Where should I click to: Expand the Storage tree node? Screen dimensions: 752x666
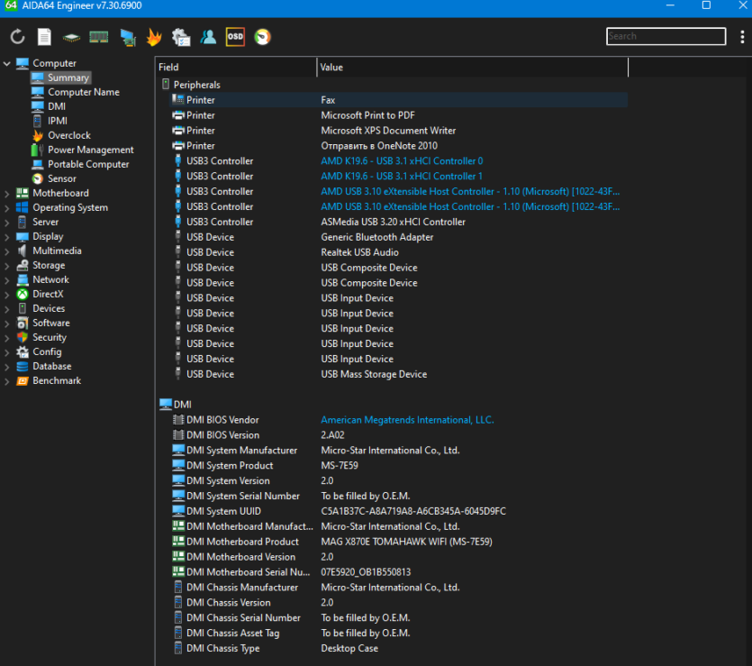point(6,265)
